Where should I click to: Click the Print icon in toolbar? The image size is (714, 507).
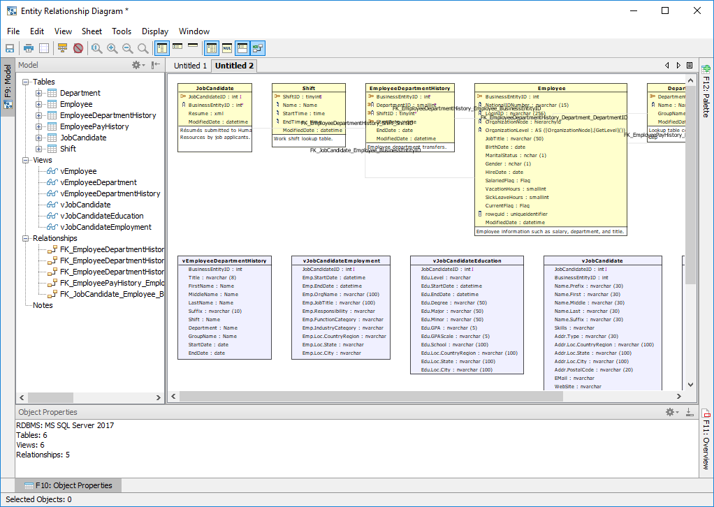tap(29, 48)
